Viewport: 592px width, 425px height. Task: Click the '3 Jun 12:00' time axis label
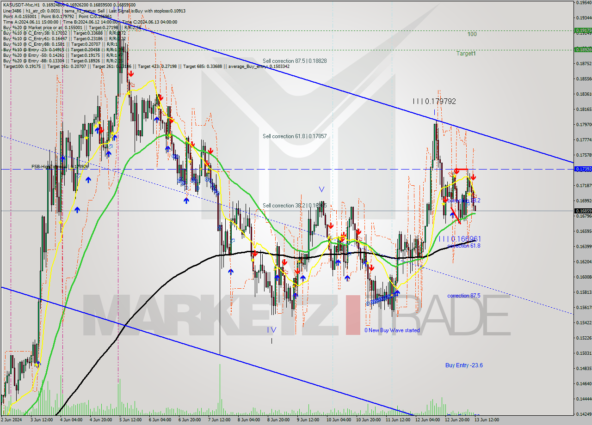point(42,420)
